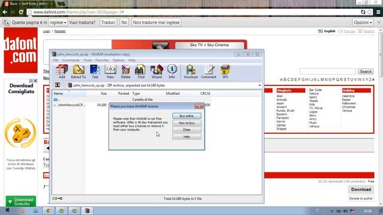The height and width of the screenshot is (215, 383).
Task: Open the WinRAR File menu
Action: click(56, 60)
